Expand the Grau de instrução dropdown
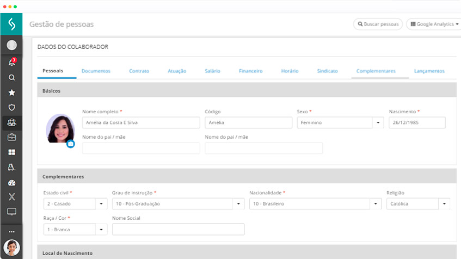The image size is (461, 259). pos(238,204)
